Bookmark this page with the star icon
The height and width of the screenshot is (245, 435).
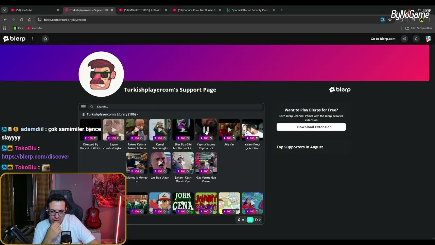coord(390,20)
